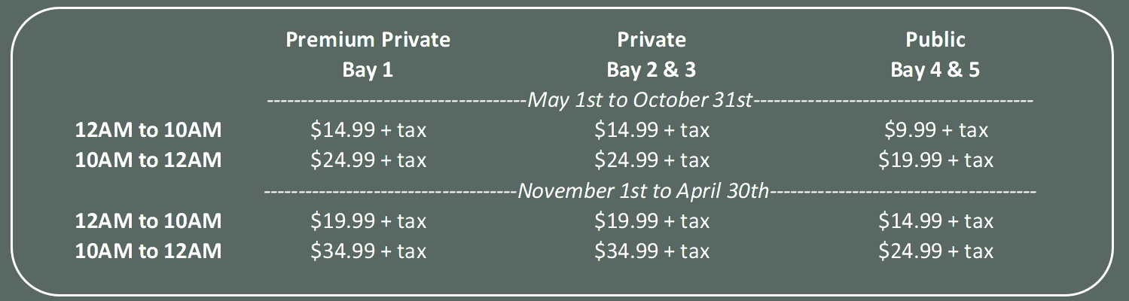
Task: Select summer 10AM to 12AM Premium Private Bay 1 price
Action: [x=368, y=160]
